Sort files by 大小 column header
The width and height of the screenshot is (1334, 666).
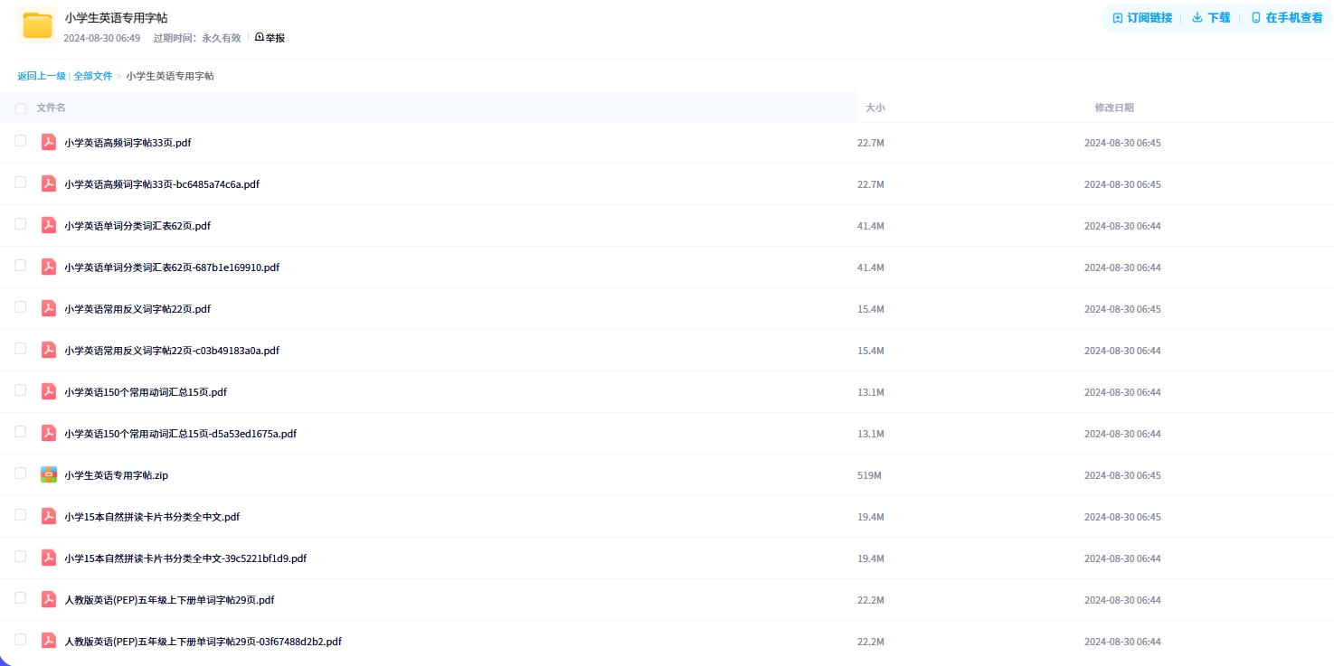click(x=875, y=108)
